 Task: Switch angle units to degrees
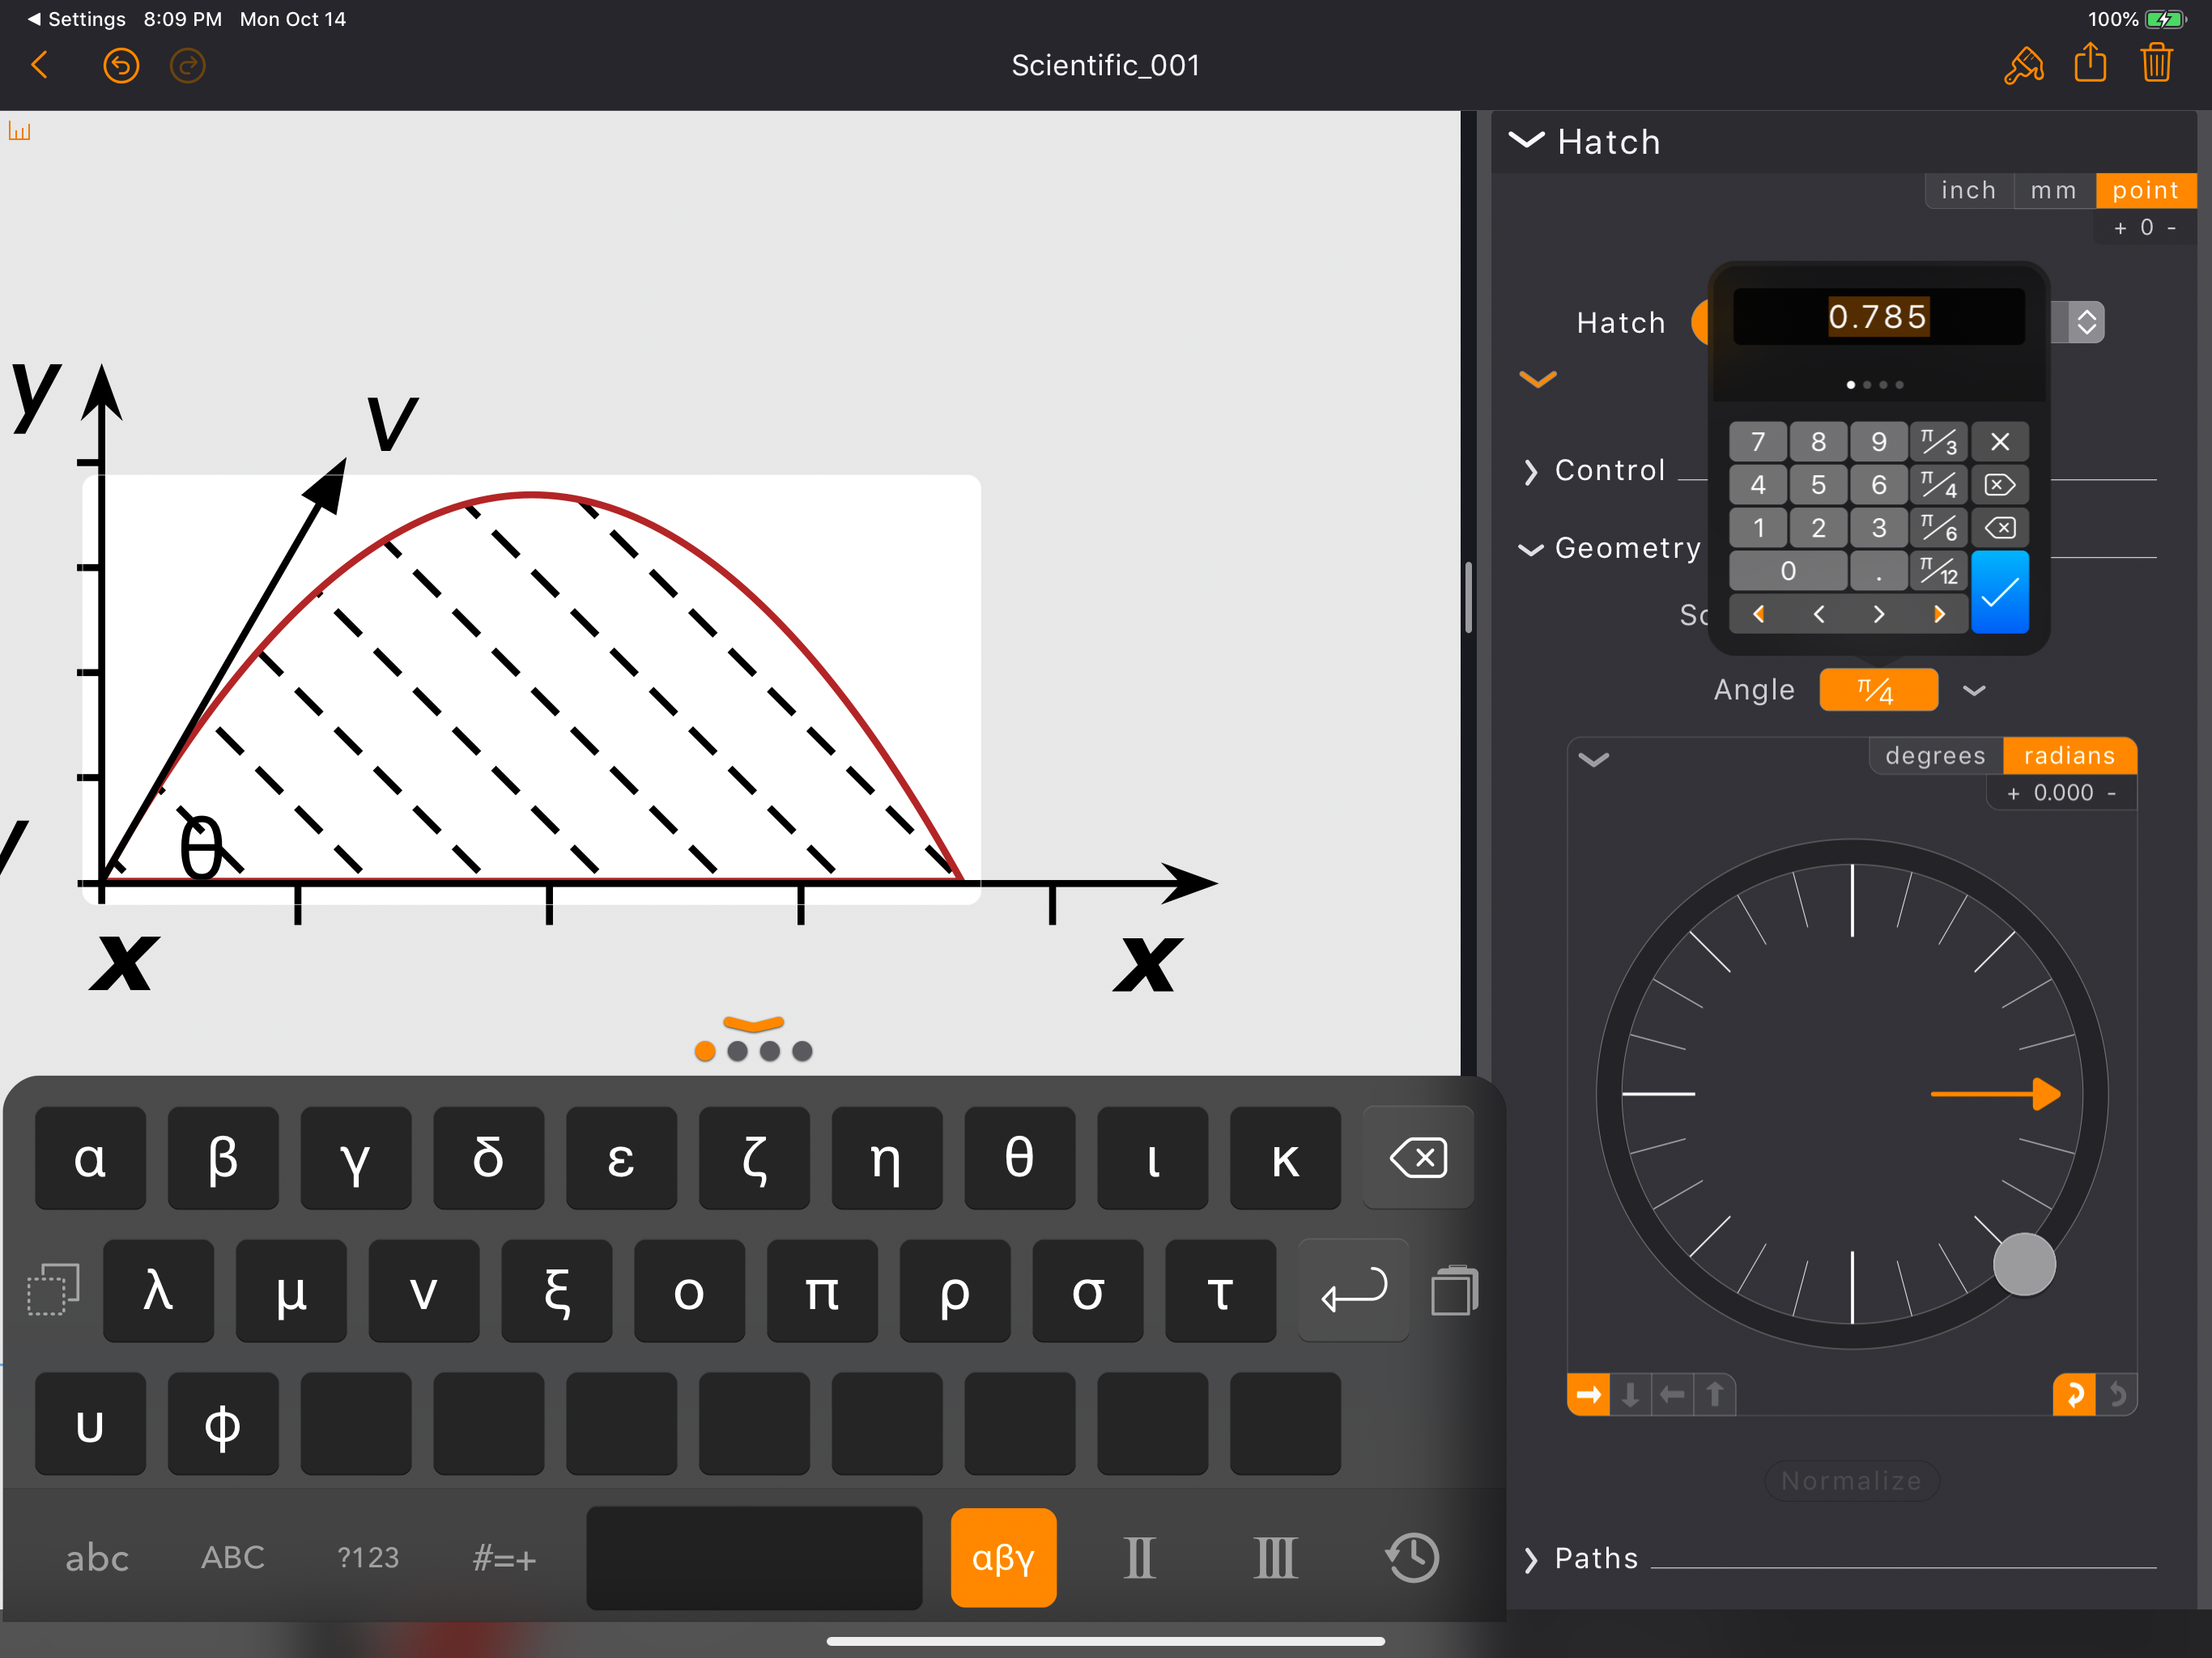[x=1936, y=756]
